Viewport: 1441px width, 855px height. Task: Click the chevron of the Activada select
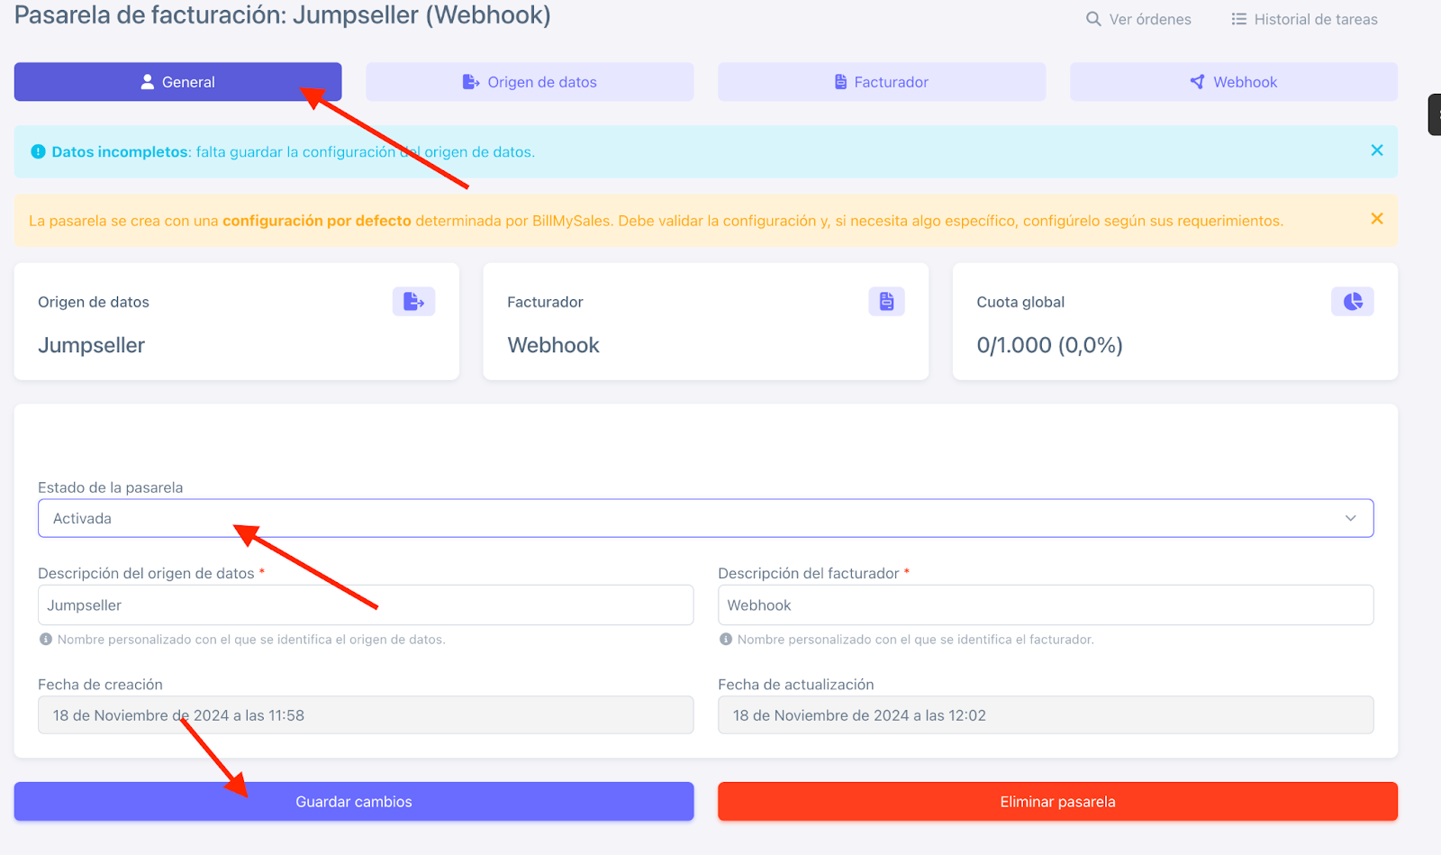[1351, 518]
